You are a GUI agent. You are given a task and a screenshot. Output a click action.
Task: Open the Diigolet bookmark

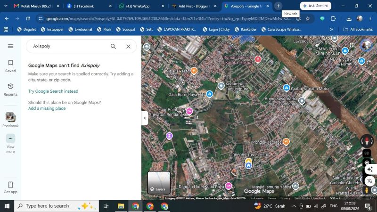click(x=27, y=29)
